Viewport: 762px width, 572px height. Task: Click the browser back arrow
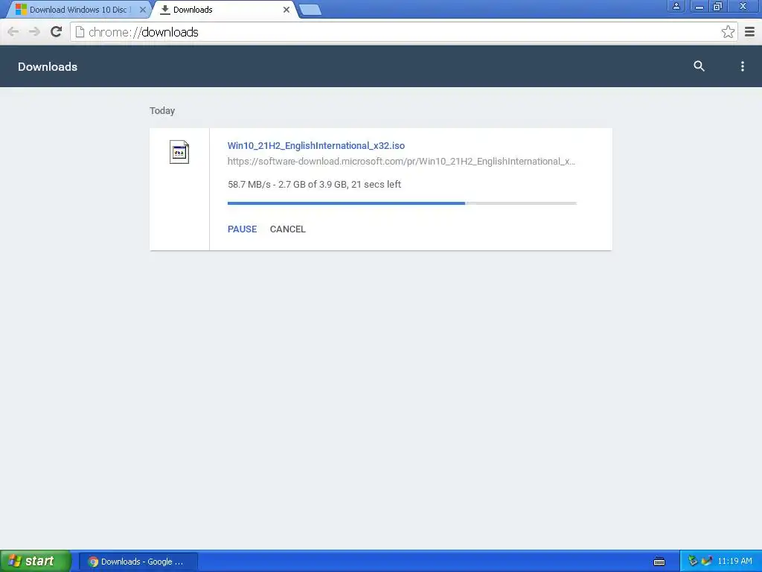[x=13, y=32]
